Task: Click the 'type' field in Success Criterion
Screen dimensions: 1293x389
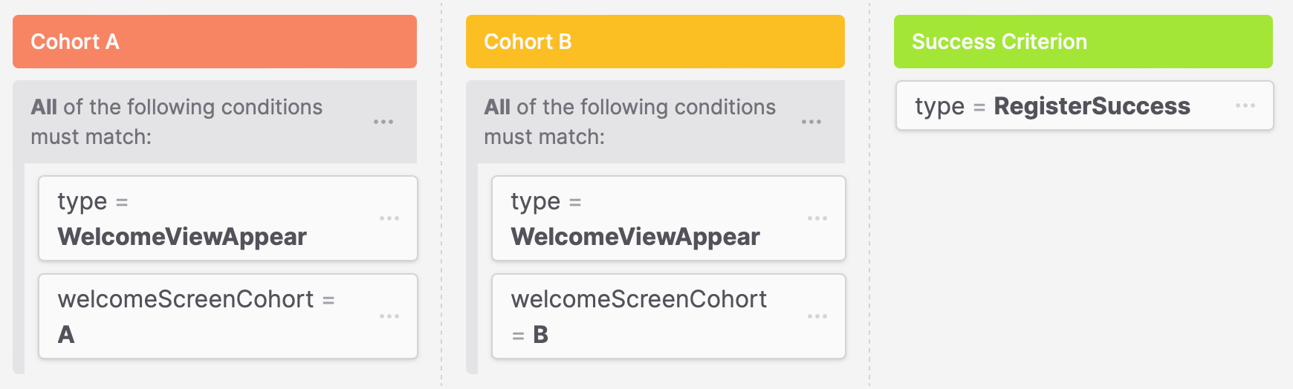Action: pyautogui.click(x=939, y=106)
